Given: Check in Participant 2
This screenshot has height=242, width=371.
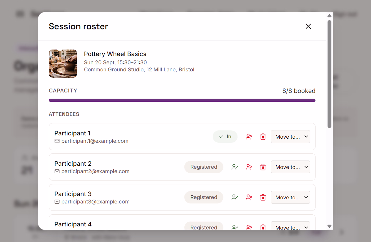Looking at the screenshot, I should (x=235, y=167).
